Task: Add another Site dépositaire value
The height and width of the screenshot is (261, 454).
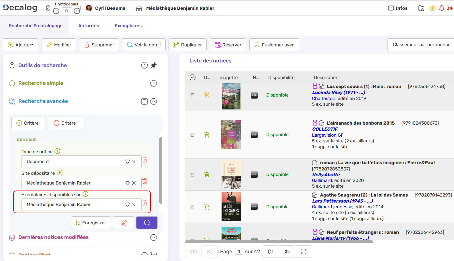Action: 60,172
